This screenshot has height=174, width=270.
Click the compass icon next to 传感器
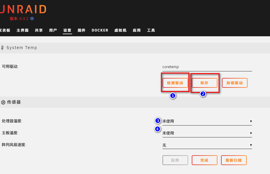click(x=3, y=102)
